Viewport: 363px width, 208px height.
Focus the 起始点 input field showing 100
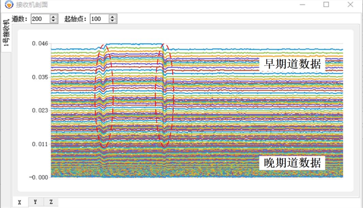(99, 19)
